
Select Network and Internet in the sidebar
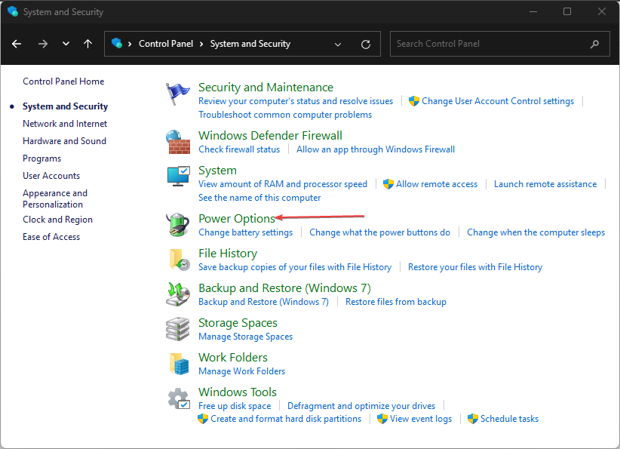(x=65, y=124)
